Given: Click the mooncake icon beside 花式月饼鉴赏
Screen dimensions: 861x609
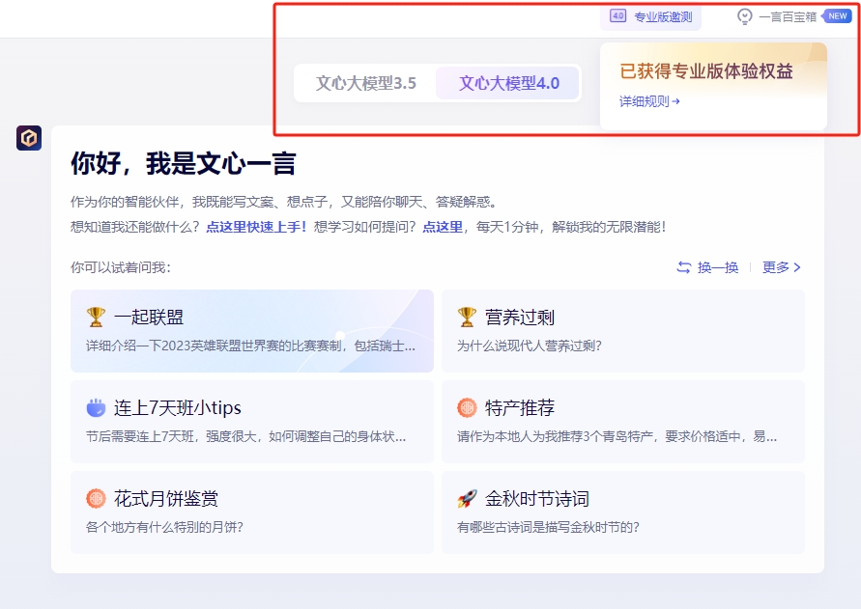Looking at the screenshot, I should (96, 498).
